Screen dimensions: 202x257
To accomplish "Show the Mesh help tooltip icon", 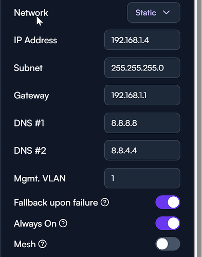I will 42,244.
